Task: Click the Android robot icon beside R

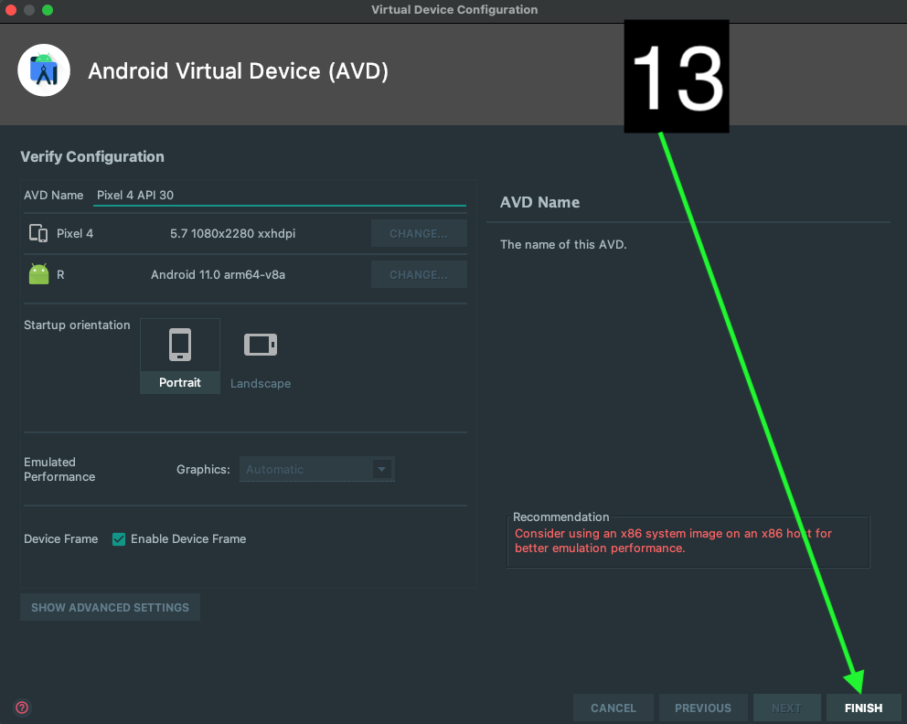Action: 37,272
